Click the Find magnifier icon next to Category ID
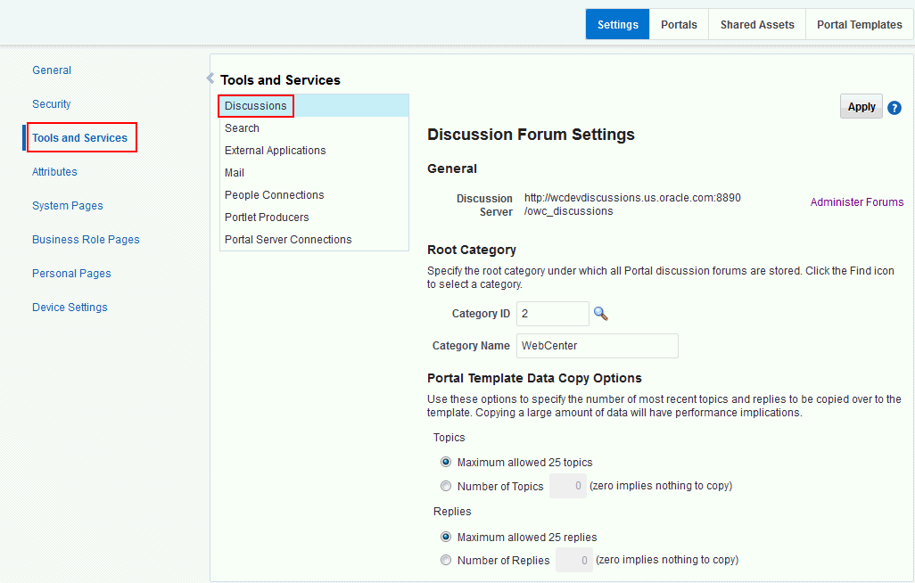The width and height of the screenshot is (915, 583). (600, 313)
